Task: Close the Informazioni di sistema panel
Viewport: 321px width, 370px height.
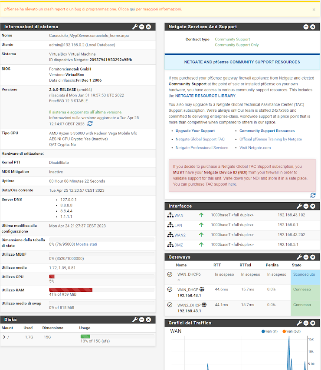Action: (x=148, y=27)
